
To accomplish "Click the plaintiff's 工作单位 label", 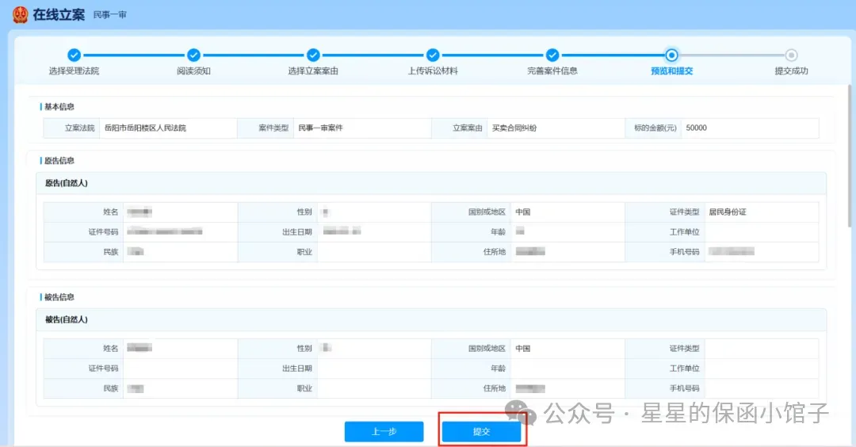I will 685,232.
